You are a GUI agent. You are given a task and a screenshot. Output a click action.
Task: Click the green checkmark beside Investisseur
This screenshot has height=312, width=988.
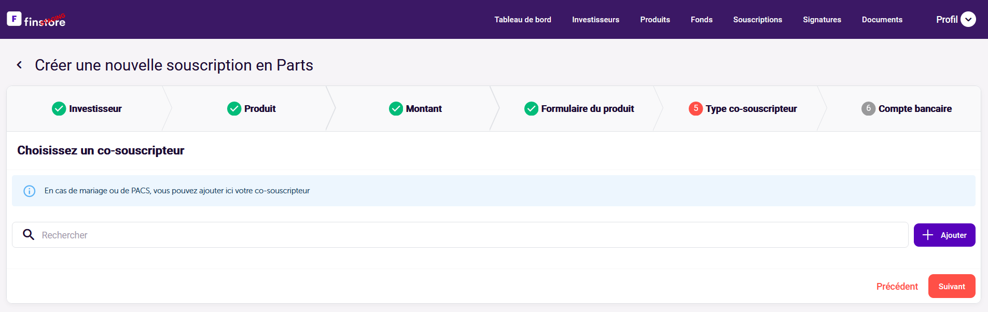click(x=59, y=109)
